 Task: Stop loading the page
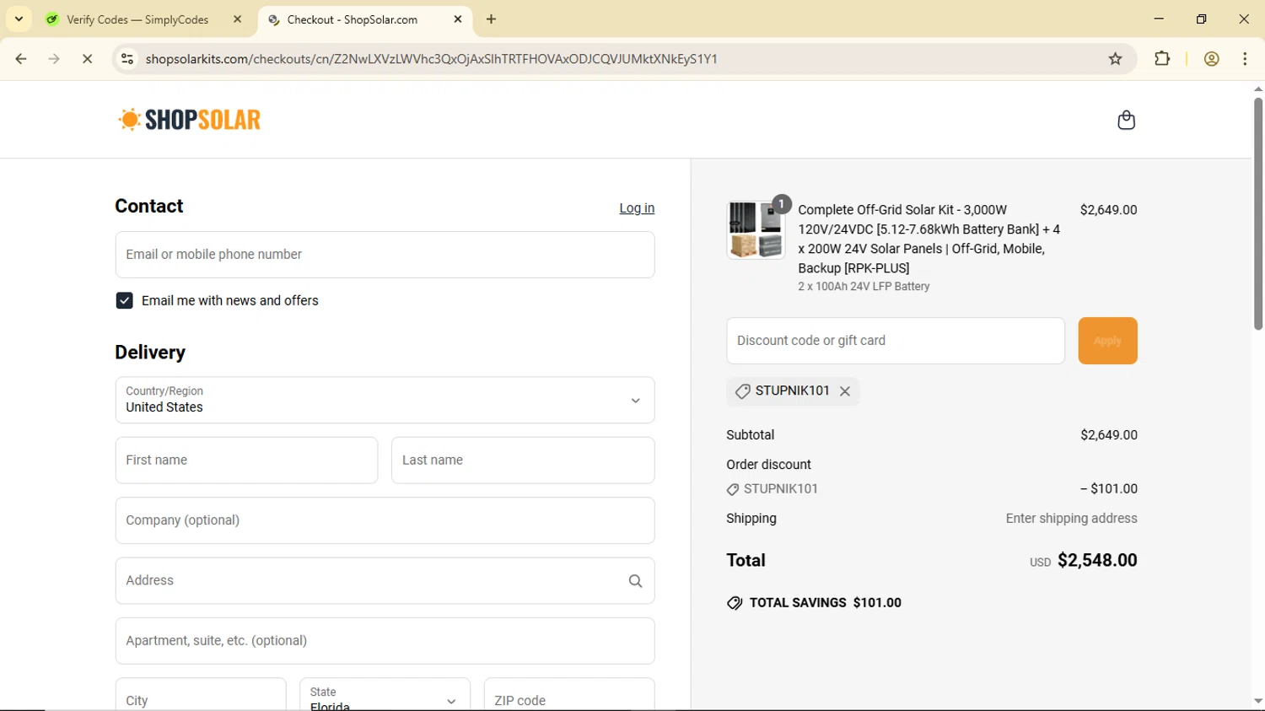(87, 59)
